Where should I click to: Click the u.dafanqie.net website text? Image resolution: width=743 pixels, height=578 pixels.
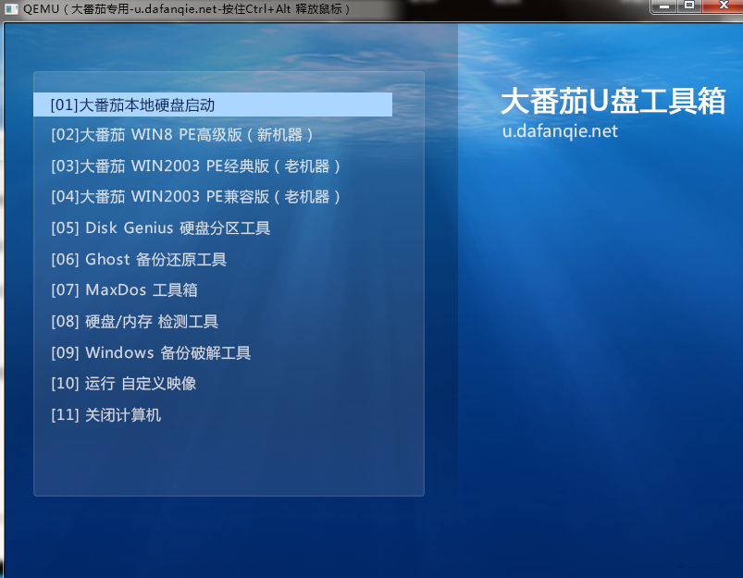point(560,131)
